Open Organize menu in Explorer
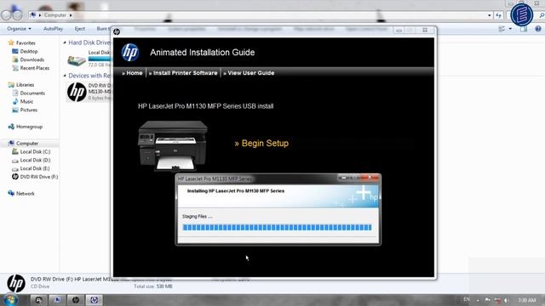 tap(19, 28)
